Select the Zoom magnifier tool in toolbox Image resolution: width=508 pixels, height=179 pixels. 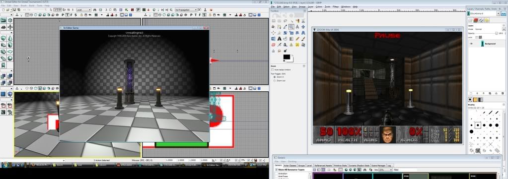[291, 27]
